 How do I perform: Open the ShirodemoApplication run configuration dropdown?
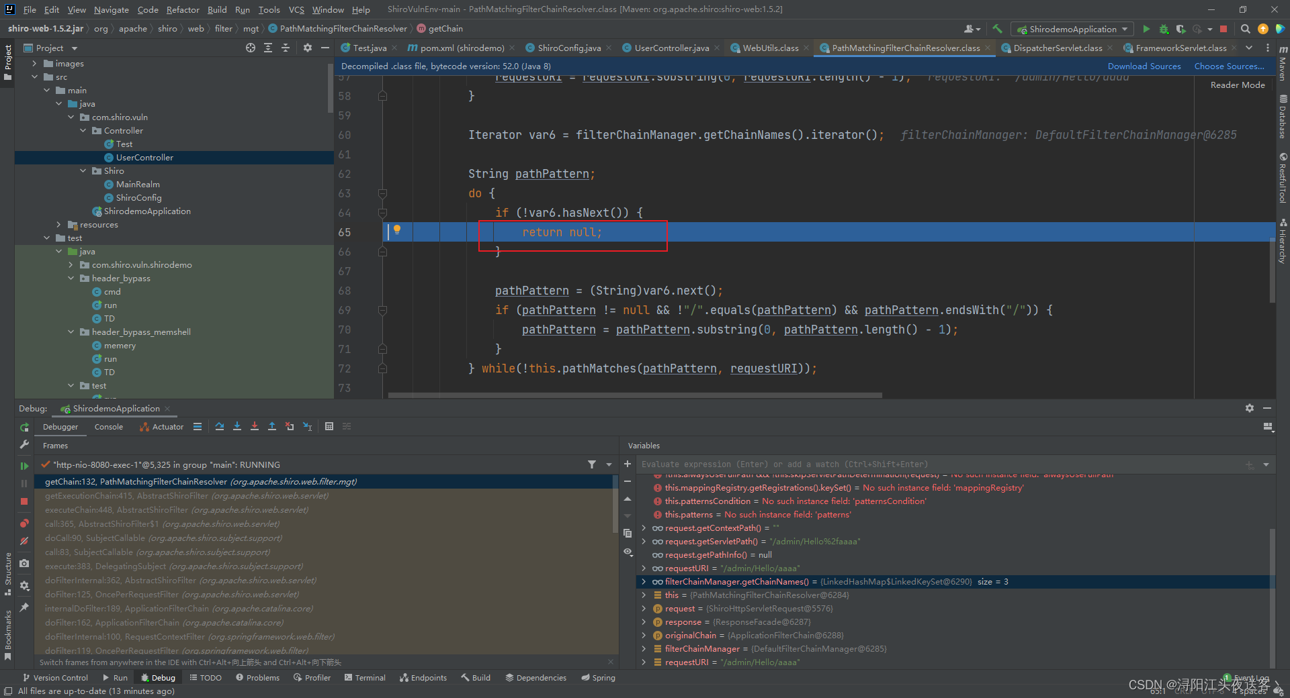tap(1072, 29)
